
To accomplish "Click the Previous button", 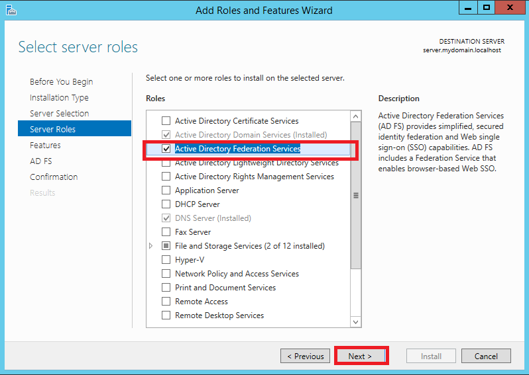I will tap(306, 356).
